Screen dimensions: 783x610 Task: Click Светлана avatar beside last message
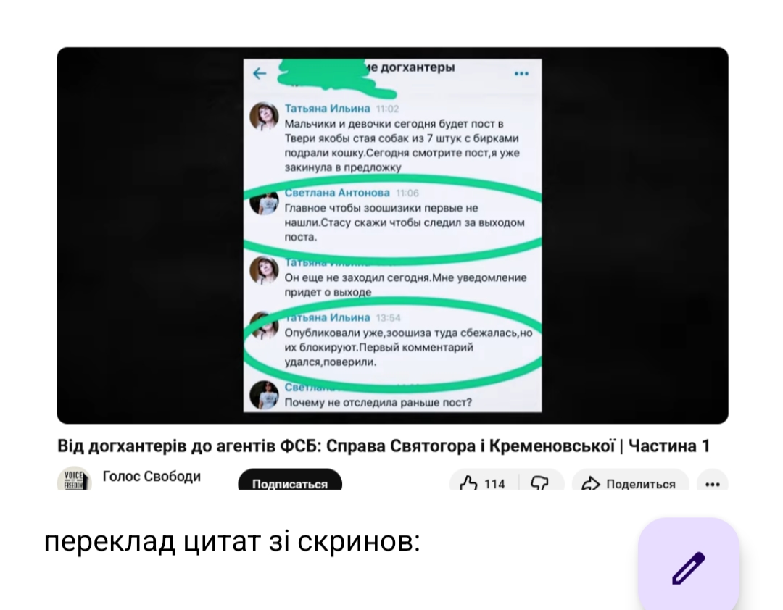(264, 395)
